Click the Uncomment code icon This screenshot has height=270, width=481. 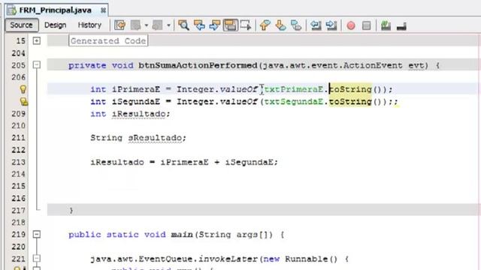[x=401, y=26]
